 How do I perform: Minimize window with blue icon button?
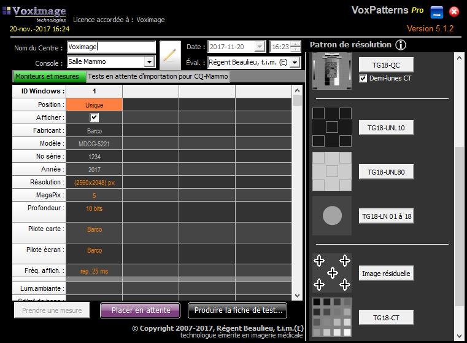(436, 12)
